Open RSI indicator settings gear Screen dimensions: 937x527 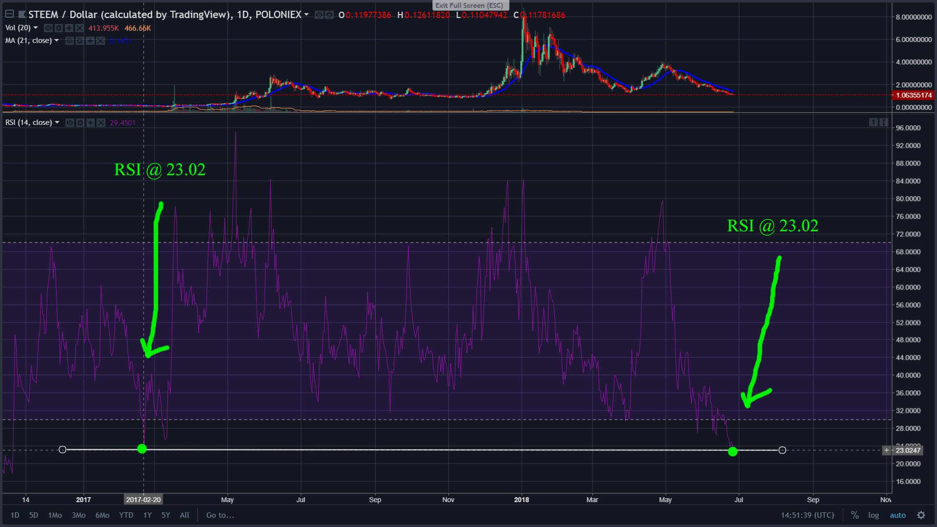[x=80, y=122]
